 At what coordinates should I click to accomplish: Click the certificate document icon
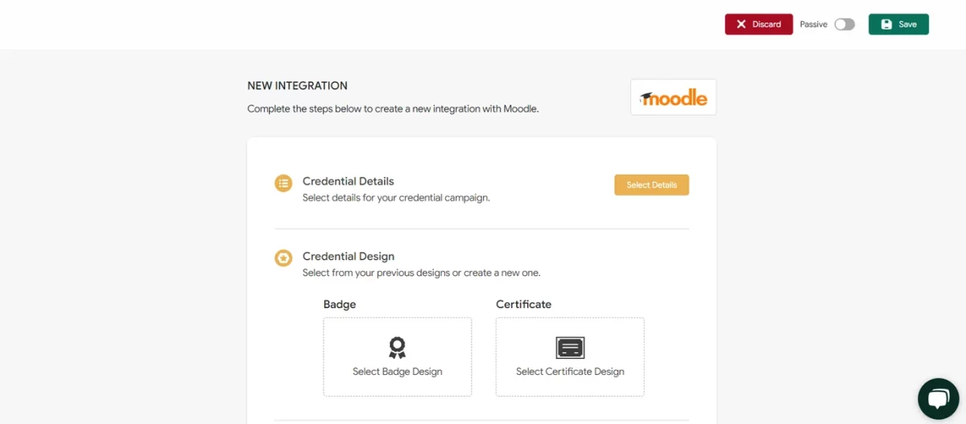570,348
